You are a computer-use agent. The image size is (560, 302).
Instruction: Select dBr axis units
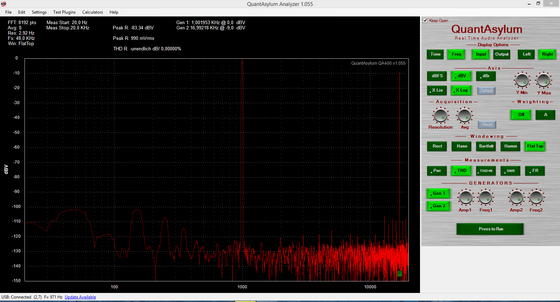coord(486,76)
